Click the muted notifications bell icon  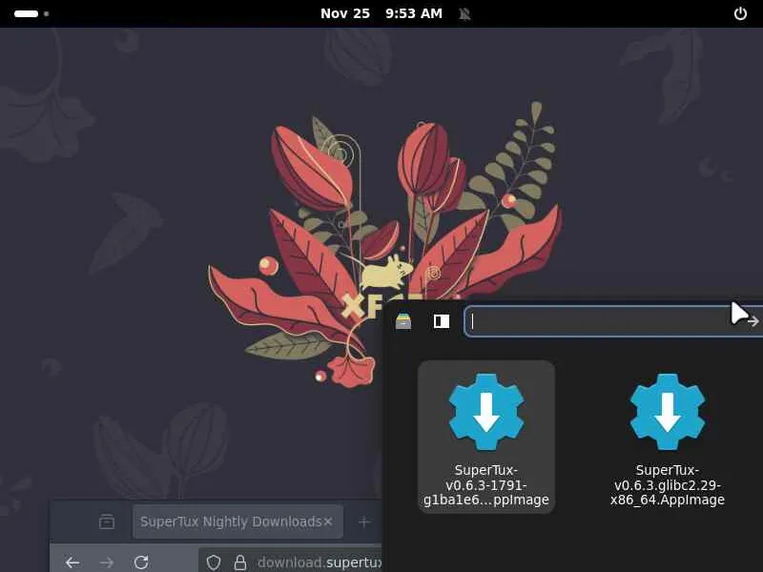464,13
